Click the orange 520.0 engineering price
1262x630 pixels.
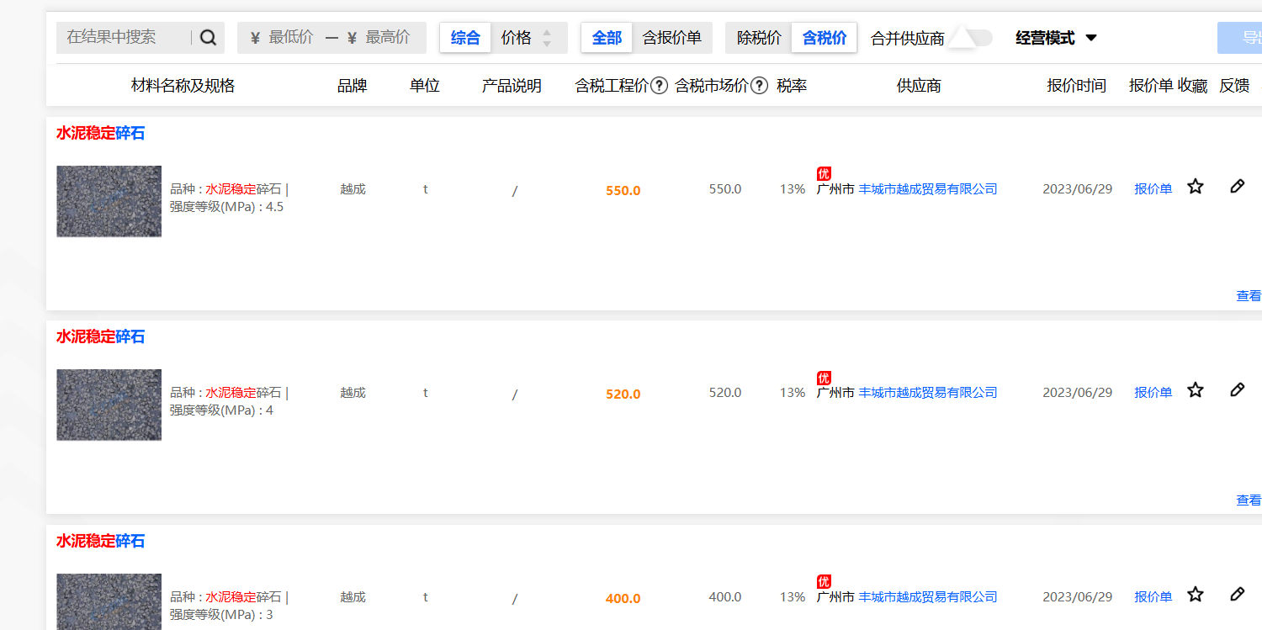click(623, 394)
